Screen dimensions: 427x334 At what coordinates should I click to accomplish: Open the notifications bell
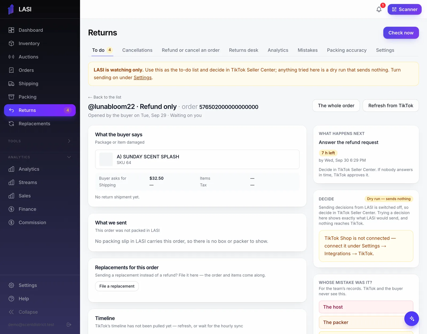[x=379, y=9]
